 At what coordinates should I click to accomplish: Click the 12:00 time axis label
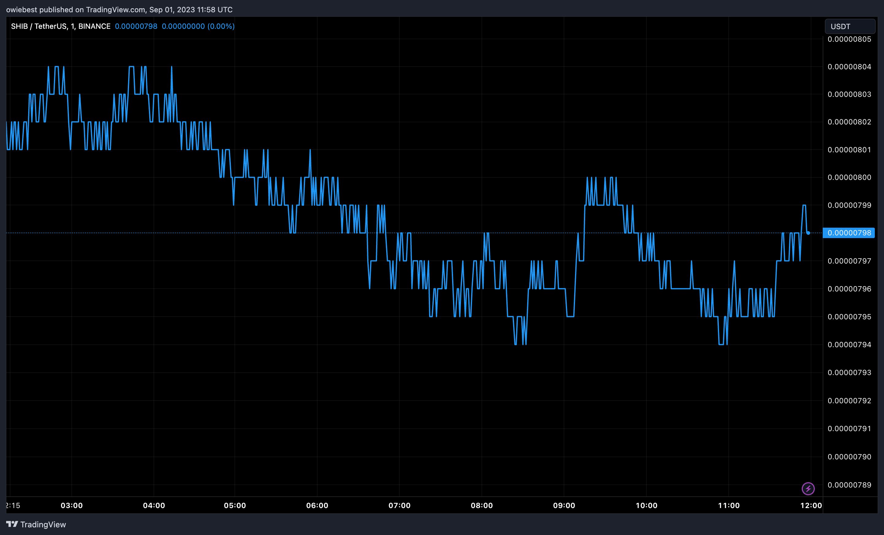click(811, 506)
